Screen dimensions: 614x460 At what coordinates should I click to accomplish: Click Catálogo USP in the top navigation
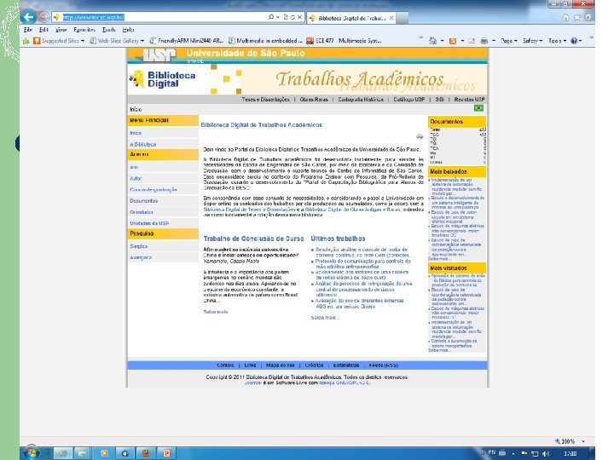point(408,100)
